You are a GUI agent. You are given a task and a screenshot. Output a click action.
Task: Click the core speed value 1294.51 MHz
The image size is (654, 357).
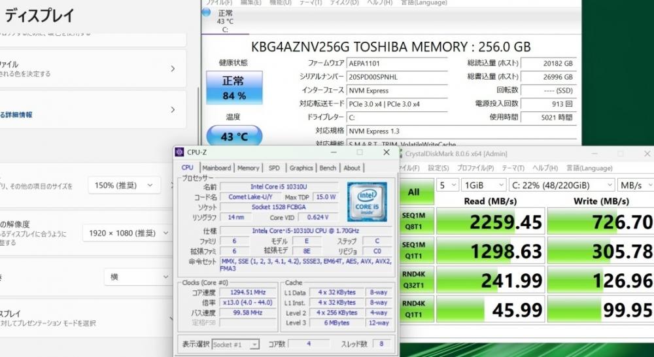pos(248,292)
